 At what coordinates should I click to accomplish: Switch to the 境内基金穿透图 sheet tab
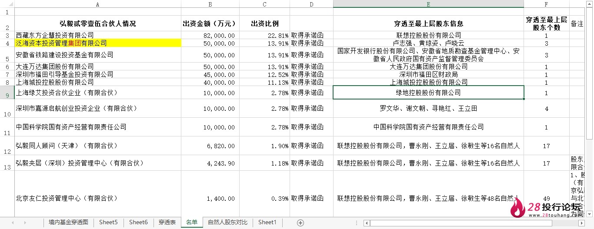[x=68, y=222]
